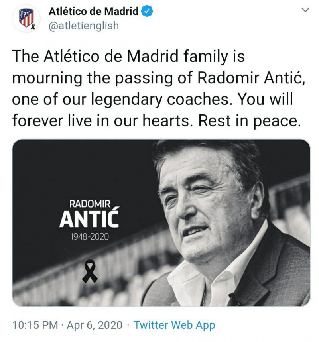The height and width of the screenshot is (342, 319).
Task: Click the 10:15 PM timestamp
Action: pos(35,325)
